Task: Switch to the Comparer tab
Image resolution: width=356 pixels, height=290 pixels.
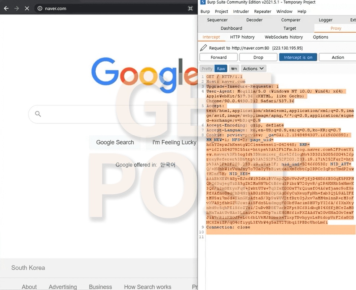Action: [x=291, y=20]
